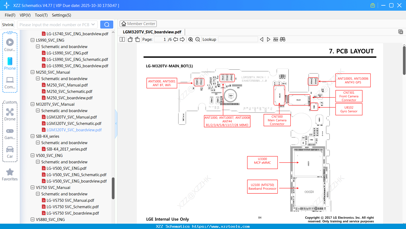This screenshot has height=229, width=406.
Task: Rotate page counterclockwise
Action: [130, 40]
